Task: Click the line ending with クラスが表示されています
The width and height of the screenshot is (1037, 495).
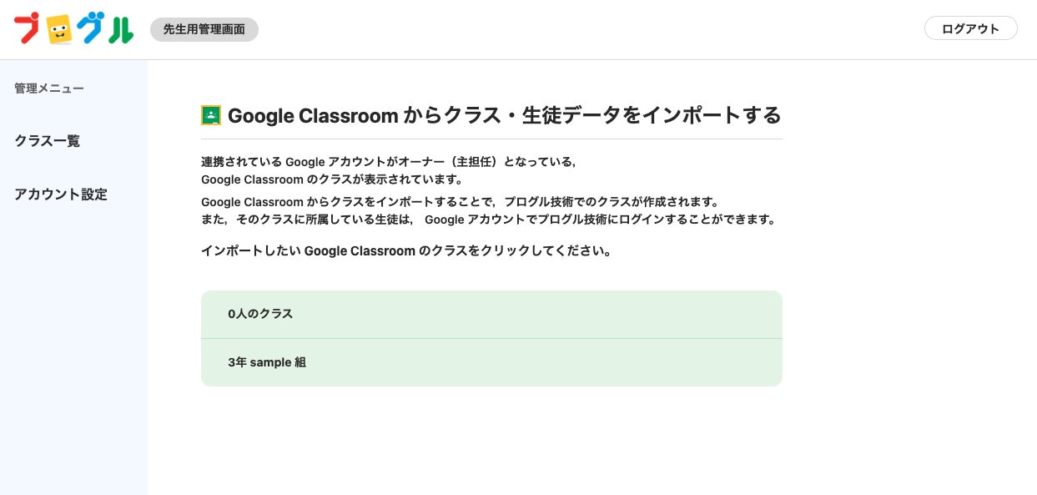Action: (332, 179)
